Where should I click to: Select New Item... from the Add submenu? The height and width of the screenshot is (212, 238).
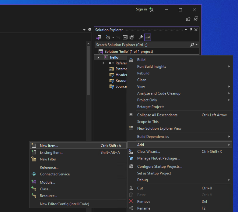coord(49,146)
